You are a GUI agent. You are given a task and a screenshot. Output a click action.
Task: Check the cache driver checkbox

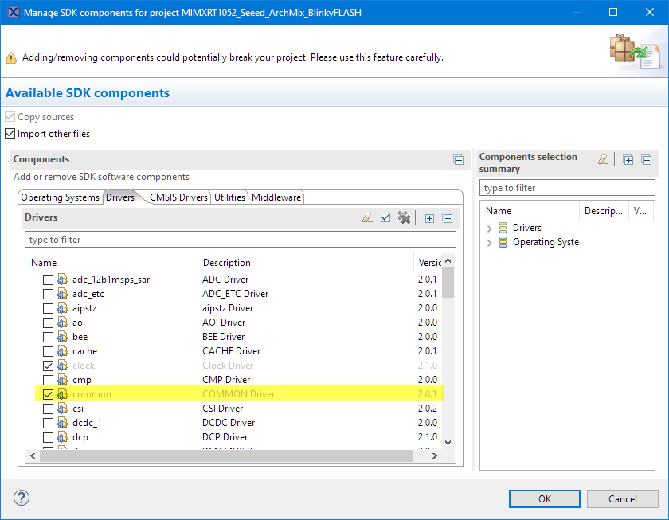(49, 351)
